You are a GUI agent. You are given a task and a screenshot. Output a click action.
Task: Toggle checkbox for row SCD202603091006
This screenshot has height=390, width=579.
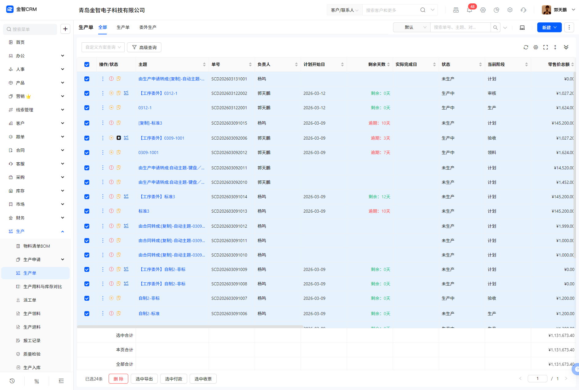click(x=87, y=314)
